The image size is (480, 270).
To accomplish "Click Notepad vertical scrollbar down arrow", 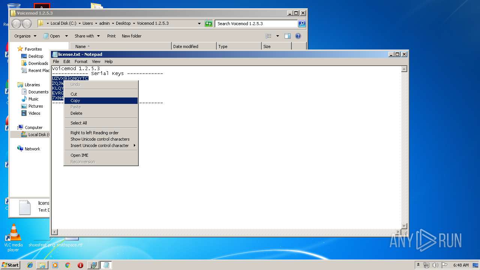I will tap(404, 226).
